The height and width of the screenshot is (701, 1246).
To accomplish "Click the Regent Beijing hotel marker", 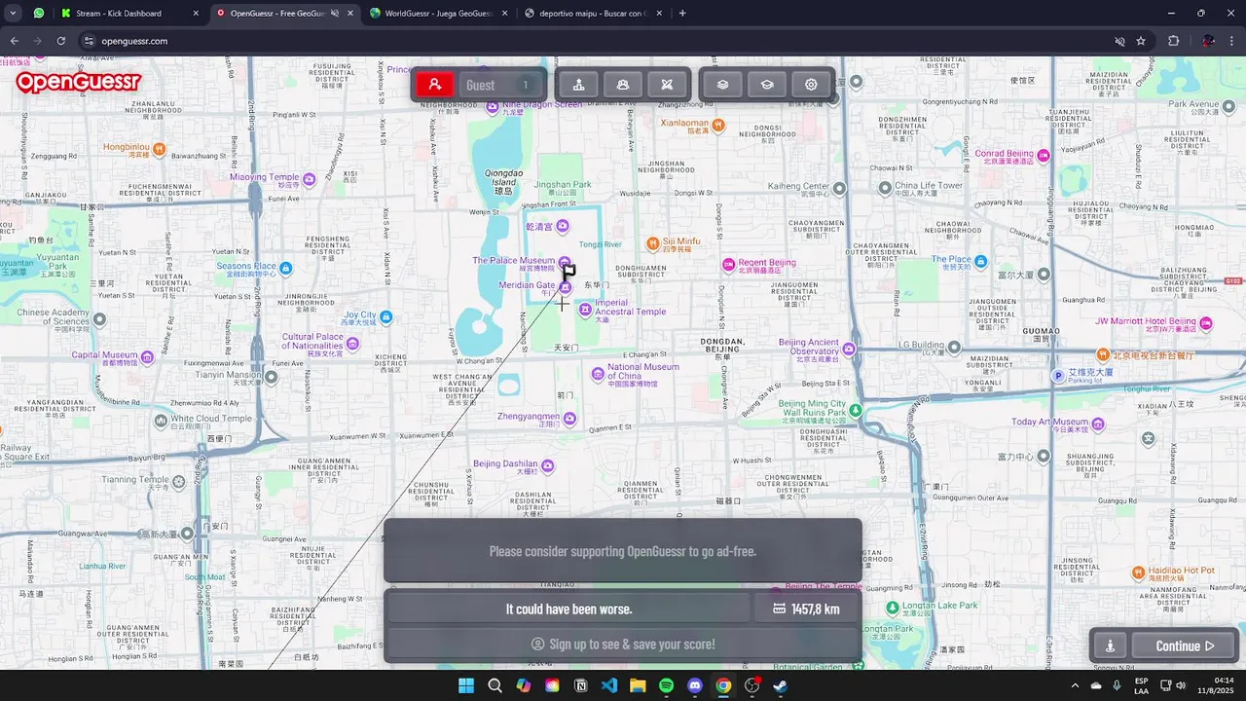I will point(727,264).
